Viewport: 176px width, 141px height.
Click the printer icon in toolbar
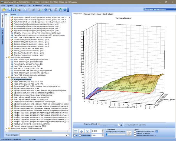(19, 10)
